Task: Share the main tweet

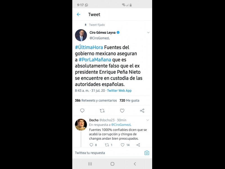Action: click(x=142, y=111)
